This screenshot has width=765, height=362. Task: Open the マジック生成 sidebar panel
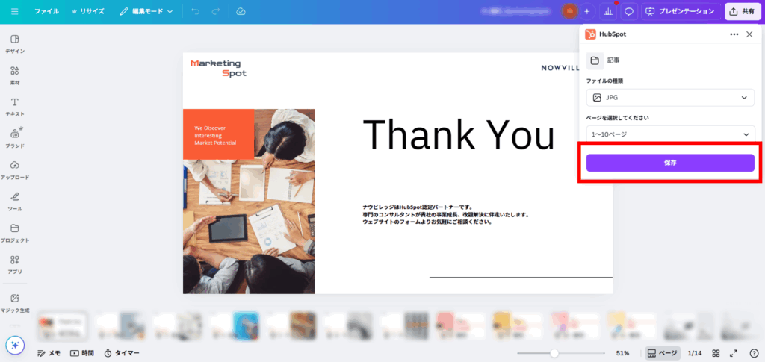pos(15,302)
